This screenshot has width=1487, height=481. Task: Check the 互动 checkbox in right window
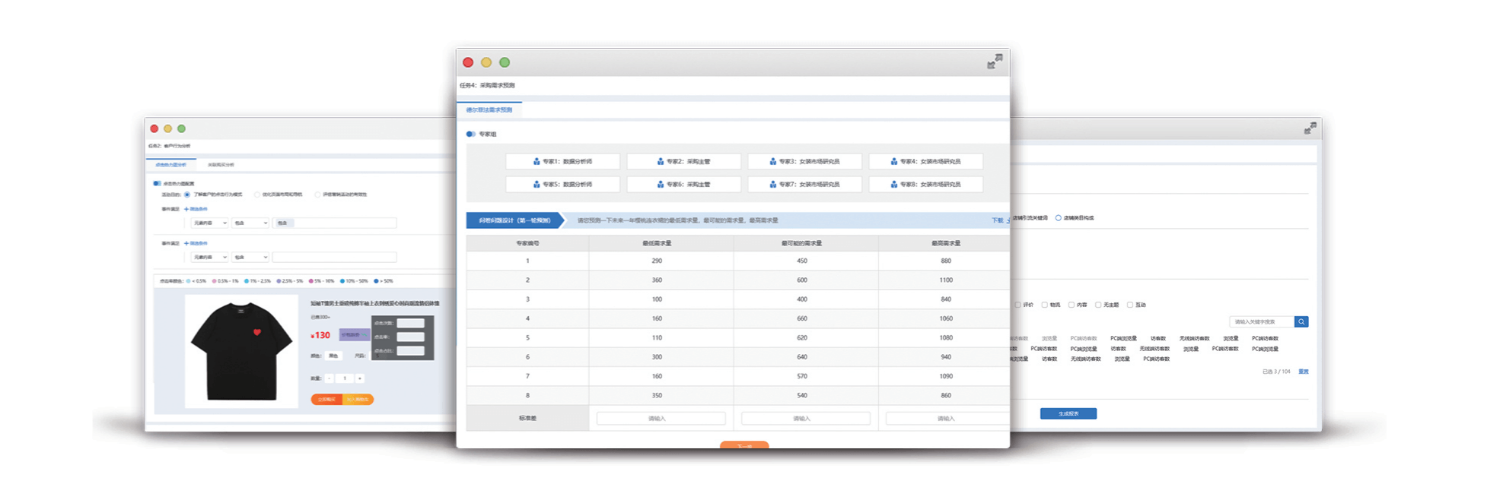click(x=1129, y=305)
